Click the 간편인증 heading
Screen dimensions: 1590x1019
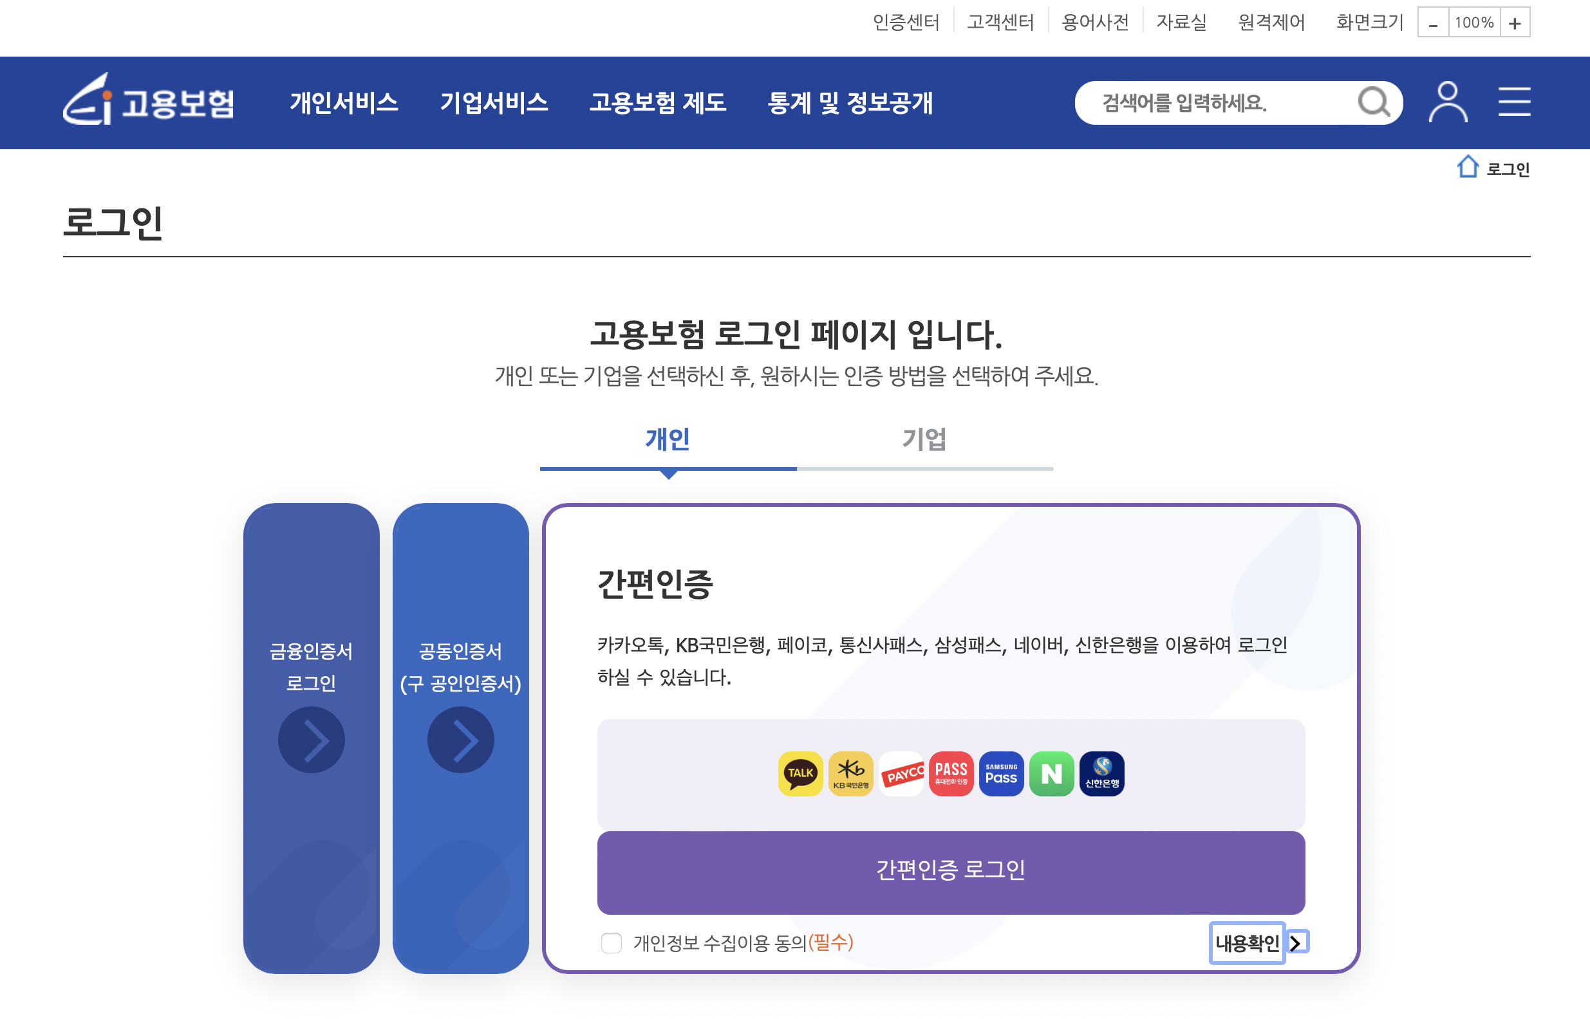click(x=654, y=583)
